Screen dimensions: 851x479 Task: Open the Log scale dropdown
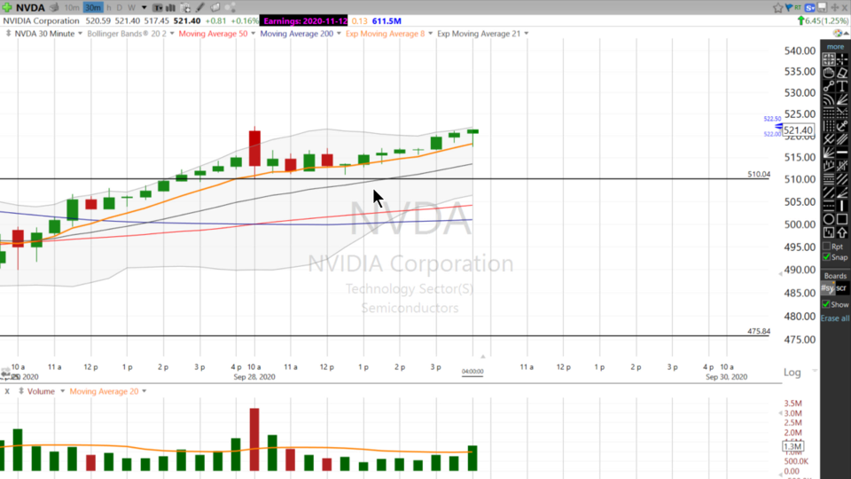(815, 371)
